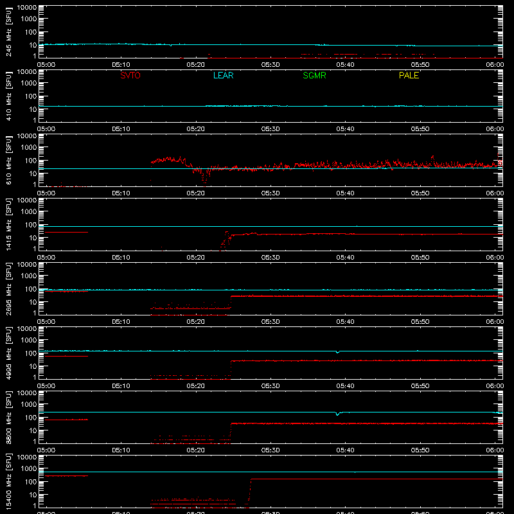The height and width of the screenshot is (514, 514).
Task: Select the 15400 MHz [SFU] axis label
Action: [x=8, y=482]
